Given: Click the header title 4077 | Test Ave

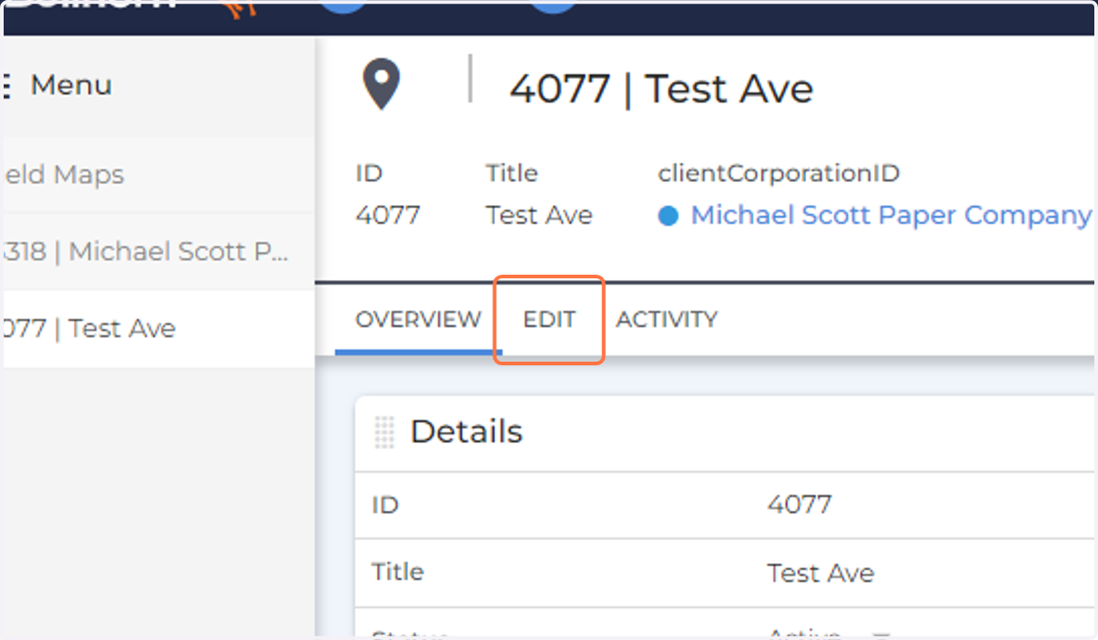Looking at the screenshot, I should (661, 90).
